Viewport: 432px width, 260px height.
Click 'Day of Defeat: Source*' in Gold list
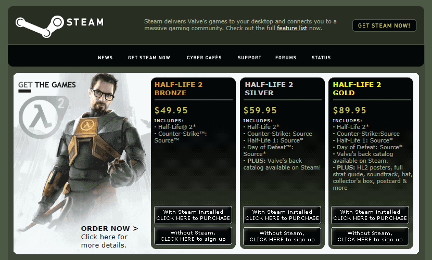367,147
